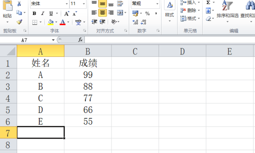Open the 字体 group dialog launcher
The image size is (255, 153).
pyautogui.click(x=84, y=31)
